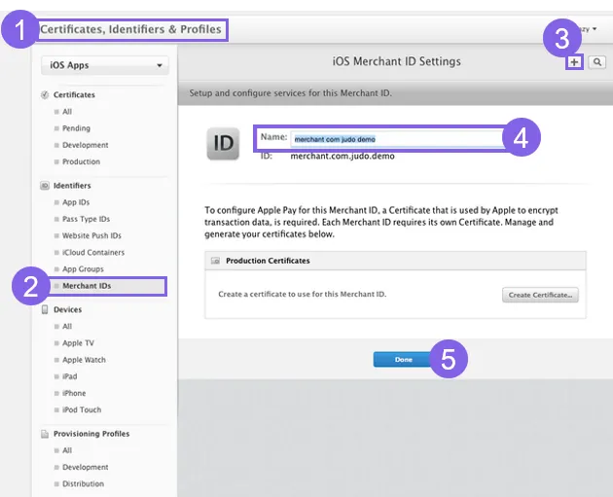Click the iOS Merchant ID Settings title

396,61
